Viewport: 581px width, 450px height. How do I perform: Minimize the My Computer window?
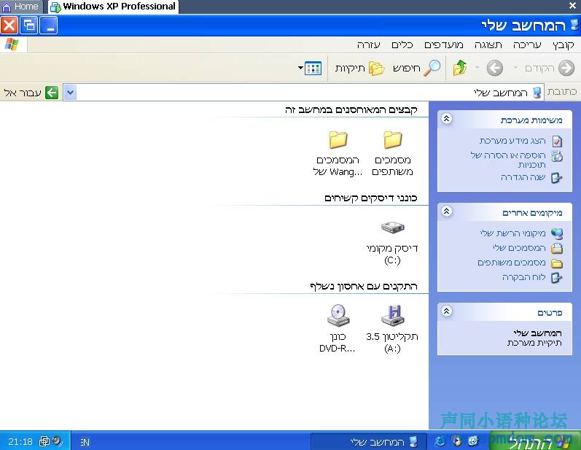click(x=49, y=26)
